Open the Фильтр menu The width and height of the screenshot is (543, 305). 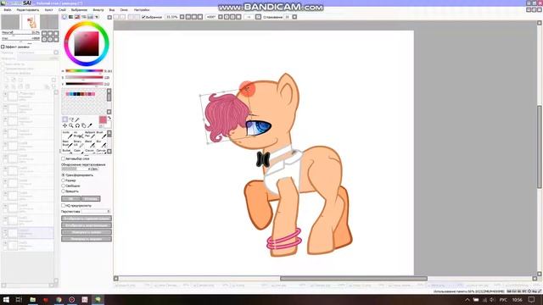coord(98,9)
